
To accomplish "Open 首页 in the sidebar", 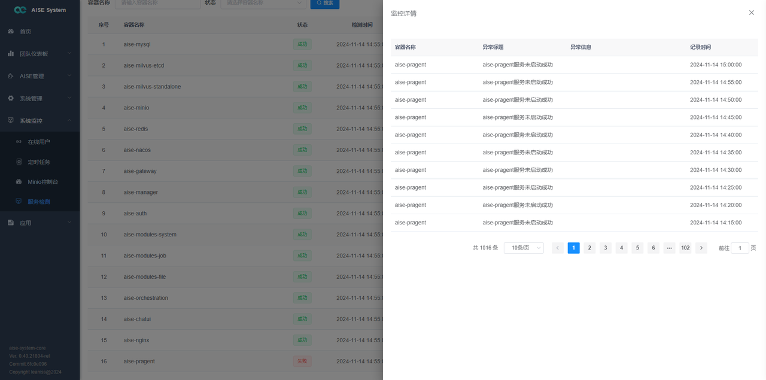I will tap(39, 31).
